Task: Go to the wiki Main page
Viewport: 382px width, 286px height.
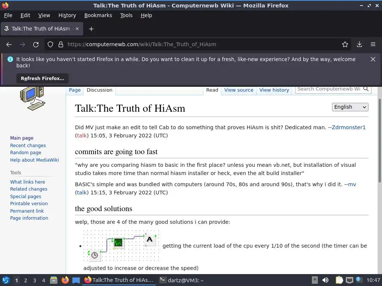Action: pos(22,138)
